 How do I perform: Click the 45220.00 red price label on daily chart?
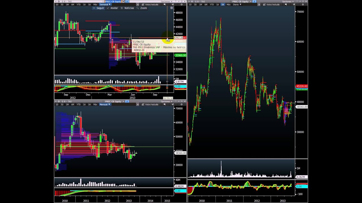[301, 86]
